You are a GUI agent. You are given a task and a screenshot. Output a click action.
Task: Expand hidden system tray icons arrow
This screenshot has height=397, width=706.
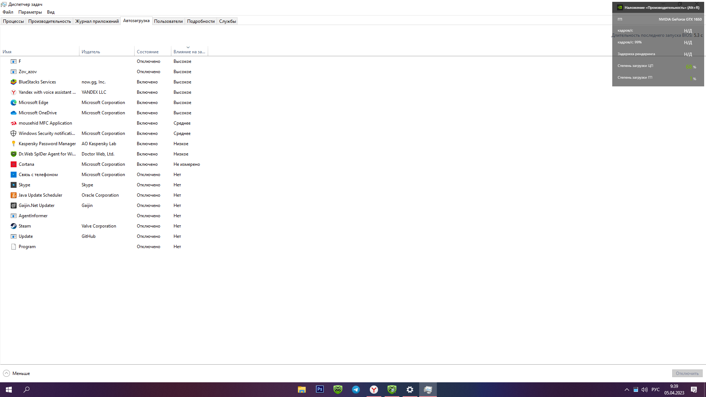[x=627, y=390]
